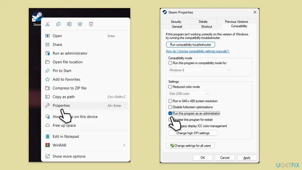Choose Open in the context menu
This screenshot has width=302, height=170.
(85, 36)
